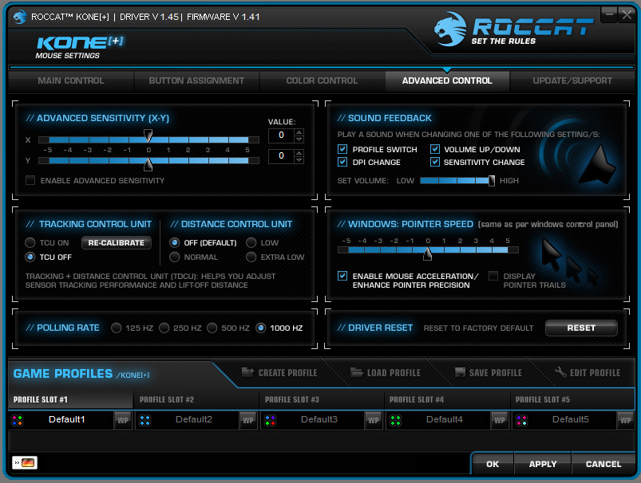This screenshot has width=641, height=483.
Task: Decrease the Y sensitivity value stepper
Action: pos(299,159)
